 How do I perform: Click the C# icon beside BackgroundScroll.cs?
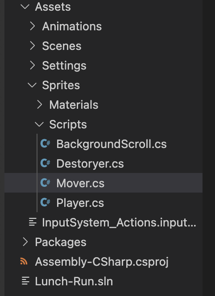pos(45,144)
